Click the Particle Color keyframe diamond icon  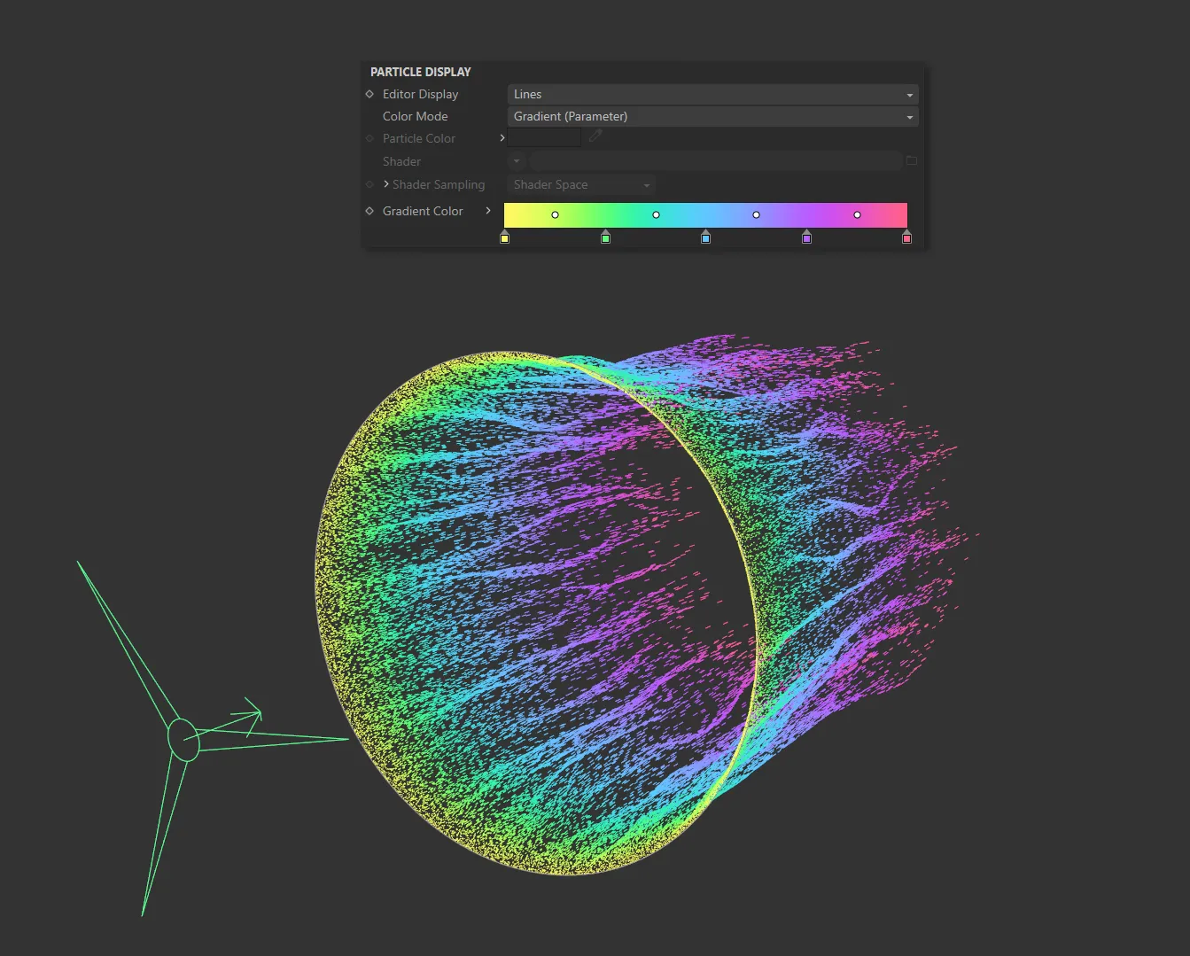coord(369,137)
